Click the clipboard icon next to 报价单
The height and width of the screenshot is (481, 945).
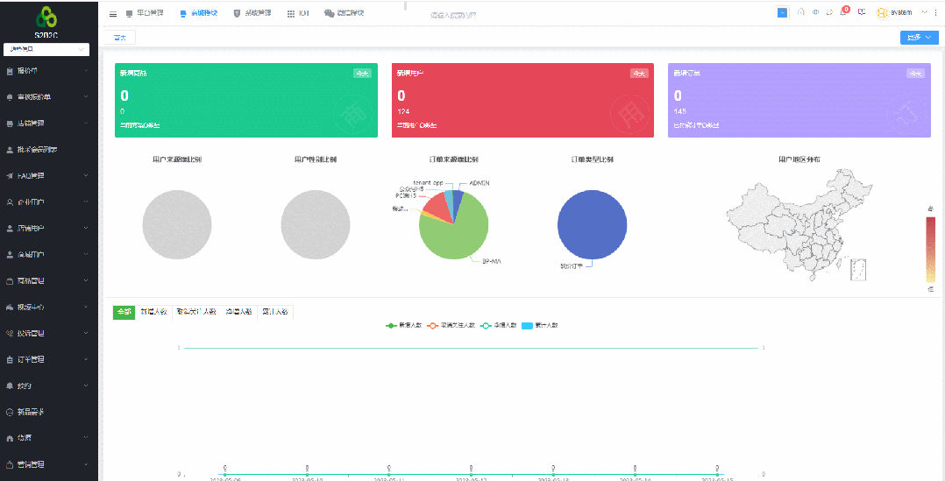coord(9,71)
